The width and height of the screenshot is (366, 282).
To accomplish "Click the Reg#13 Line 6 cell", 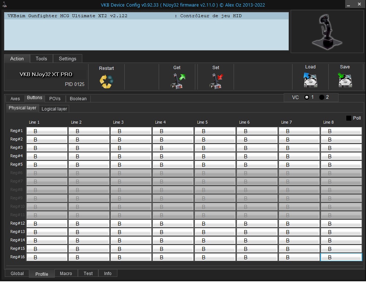I will (x=257, y=232).
